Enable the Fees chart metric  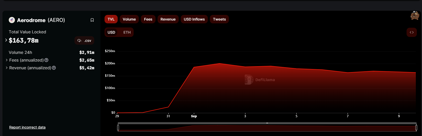click(x=148, y=19)
